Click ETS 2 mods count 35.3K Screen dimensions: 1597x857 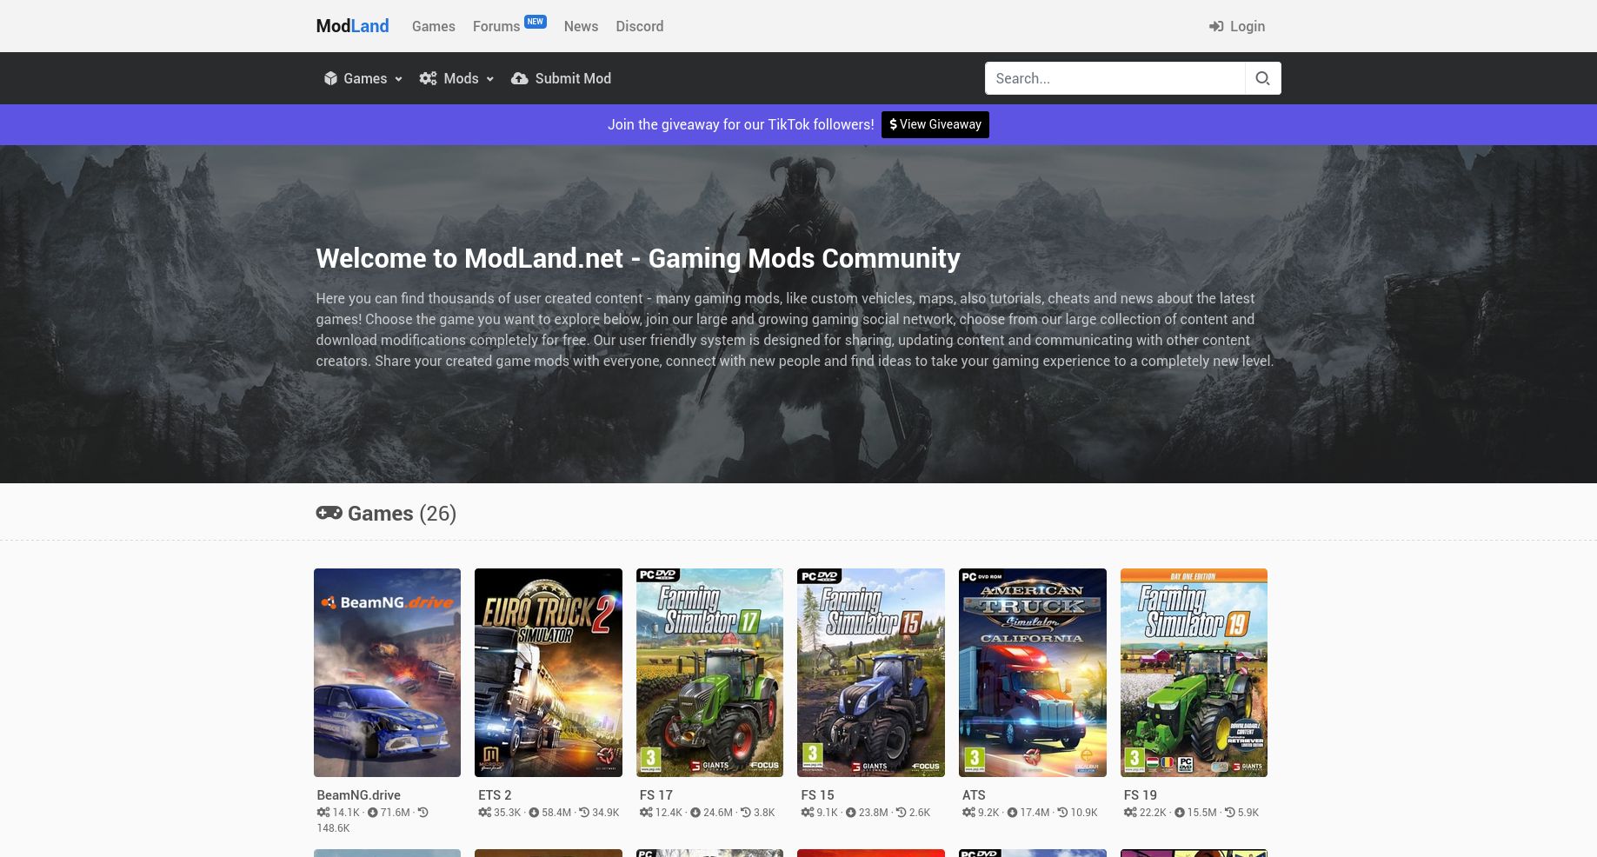click(507, 813)
